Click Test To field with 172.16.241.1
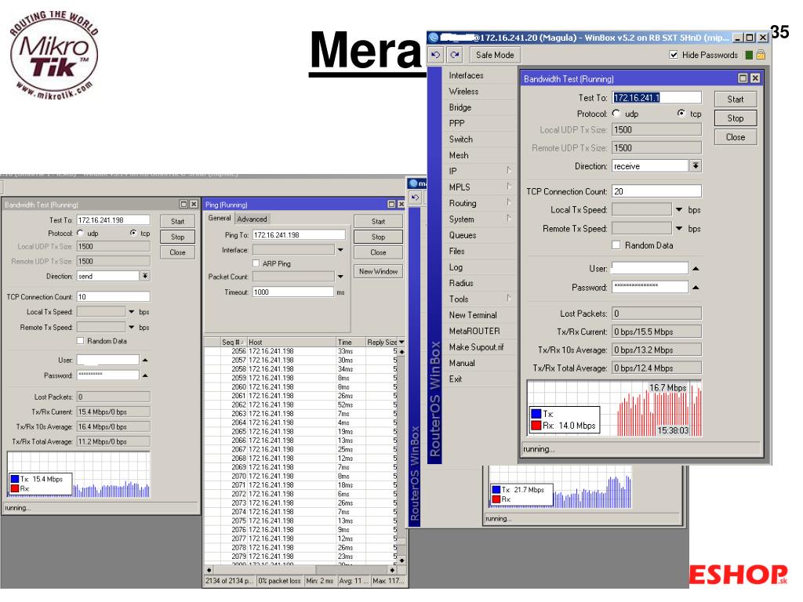 (x=656, y=97)
